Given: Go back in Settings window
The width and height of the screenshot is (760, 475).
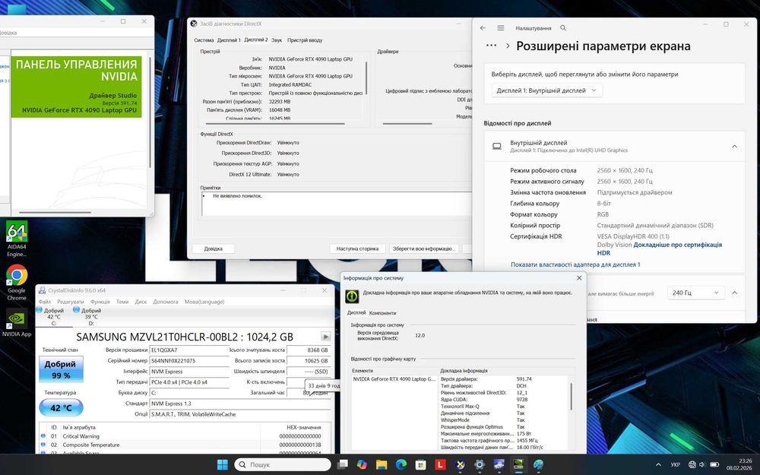Looking at the screenshot, I should tap(483, 28).
